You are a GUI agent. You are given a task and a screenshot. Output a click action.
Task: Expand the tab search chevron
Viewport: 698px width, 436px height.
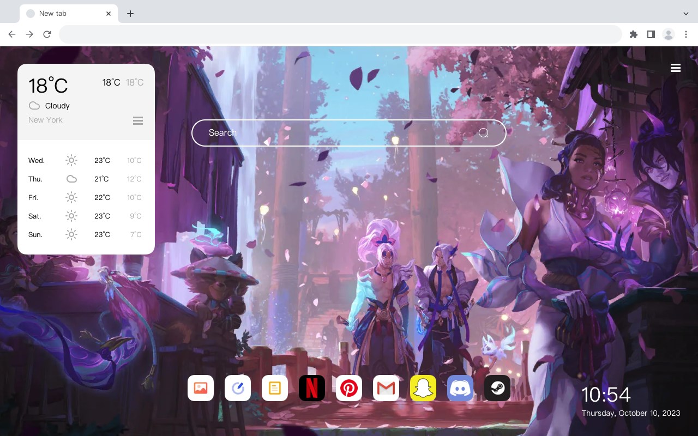(x=686, y=14)
